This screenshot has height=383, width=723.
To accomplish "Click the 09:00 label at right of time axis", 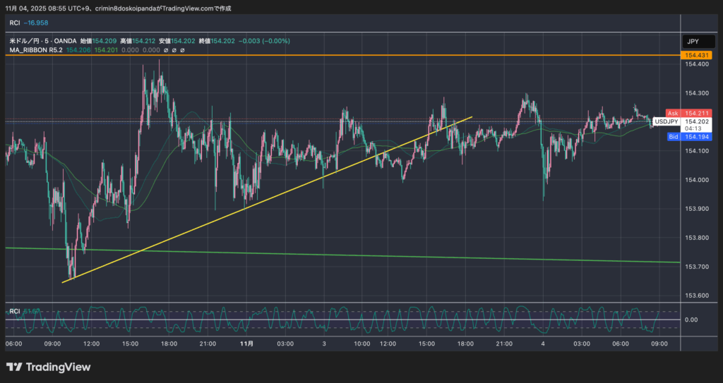I will tap(658, 343).
